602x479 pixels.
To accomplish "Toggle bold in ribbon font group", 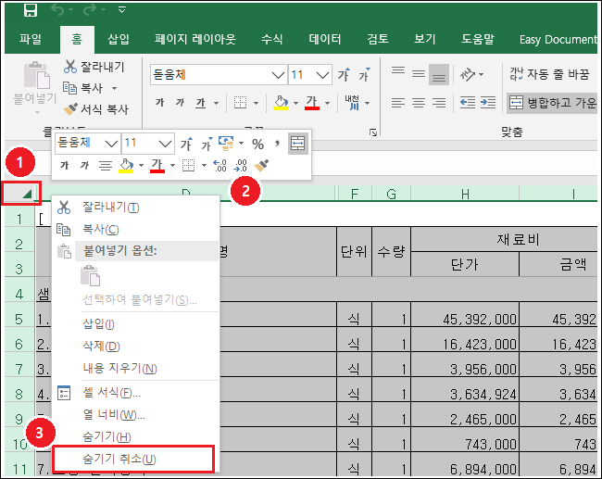I will (159, 103).
